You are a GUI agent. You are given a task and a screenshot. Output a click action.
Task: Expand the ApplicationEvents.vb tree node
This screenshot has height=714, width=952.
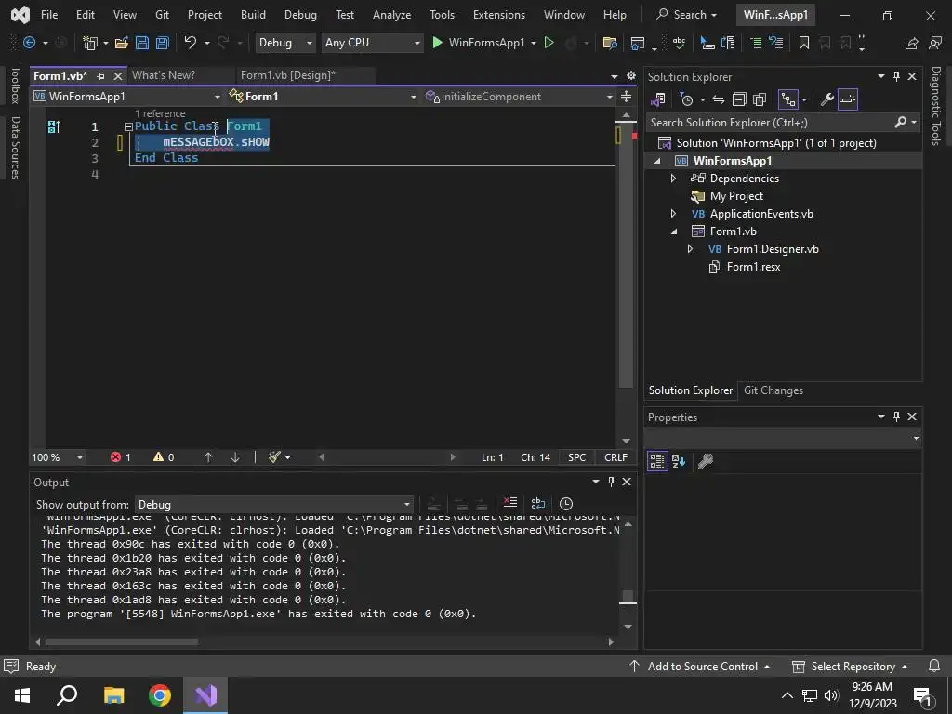click(673, 214)
